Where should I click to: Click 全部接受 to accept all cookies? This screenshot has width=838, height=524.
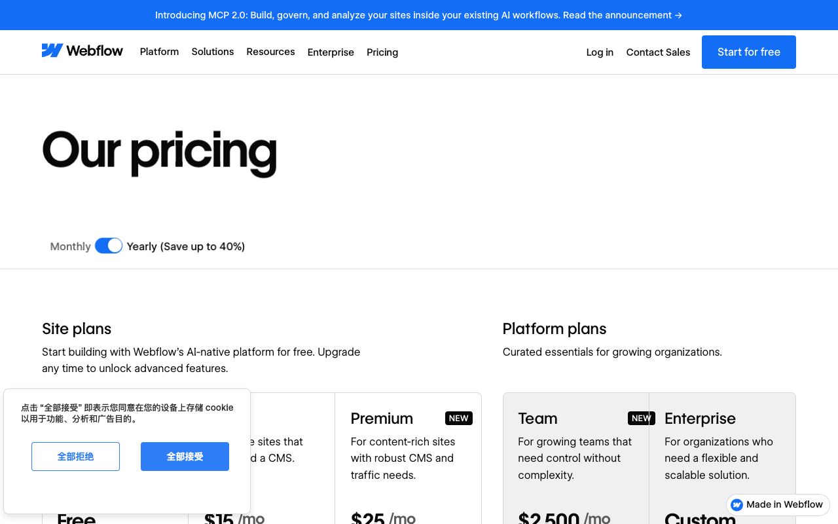185,457
